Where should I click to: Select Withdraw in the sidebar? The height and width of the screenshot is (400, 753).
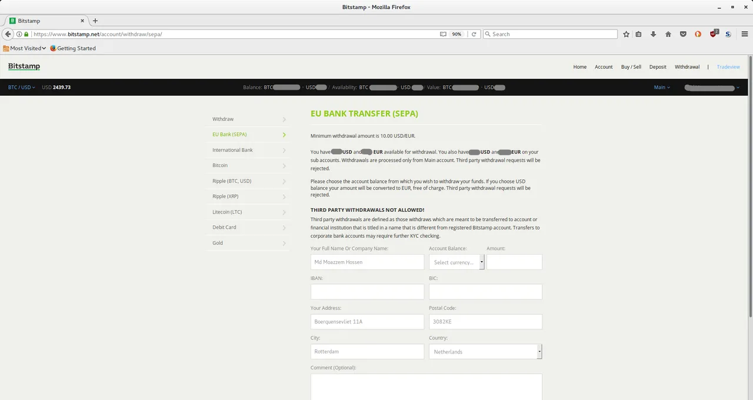248,119
